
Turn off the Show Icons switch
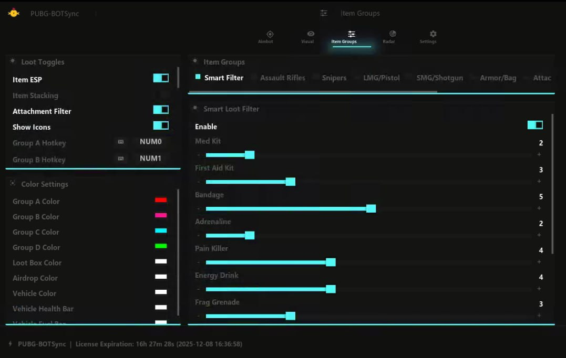(x=161, y=125)
